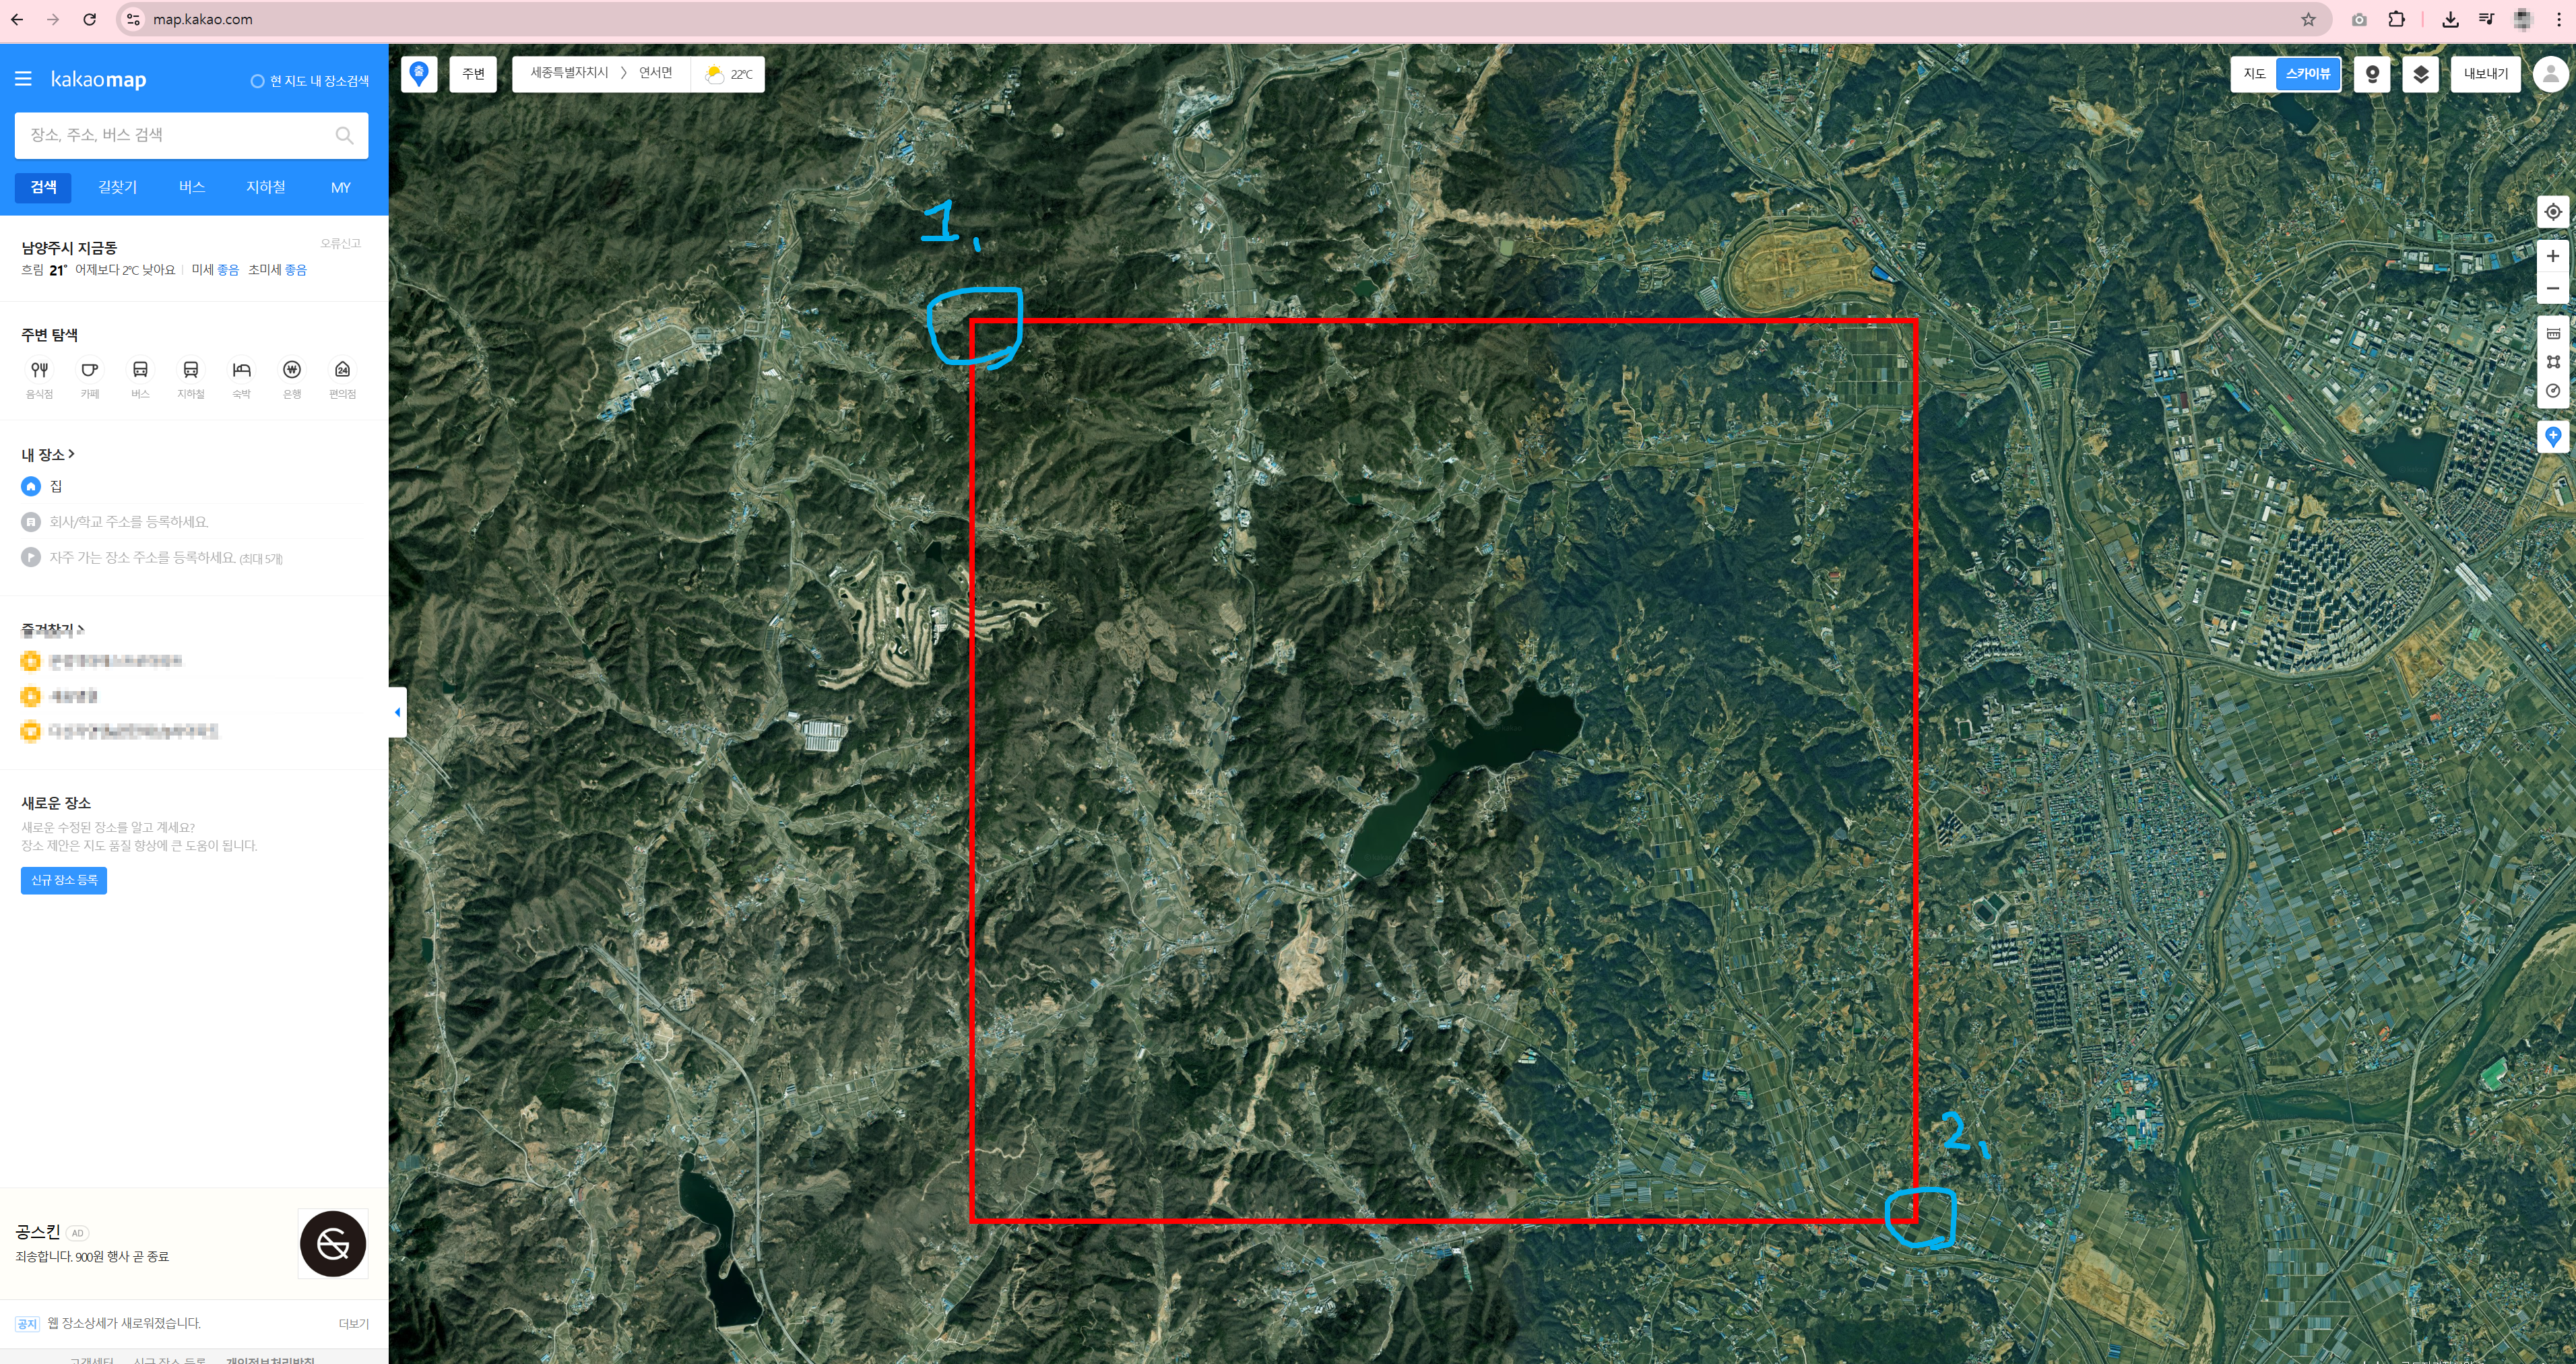Click the 신규 장소 등록 button
Viewport: 2576px width, 1364px height.
coord(64,880)
